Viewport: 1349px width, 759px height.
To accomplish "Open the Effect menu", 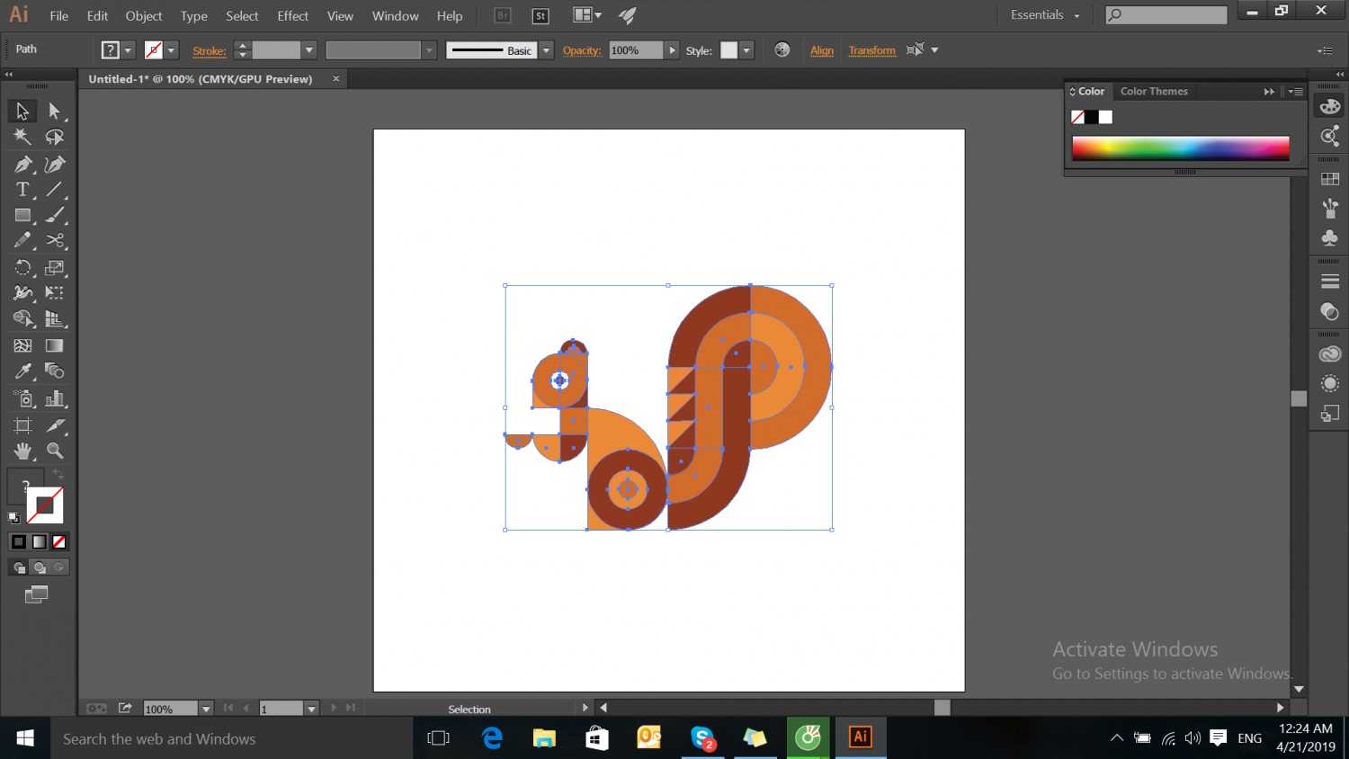I will point(292,16).
